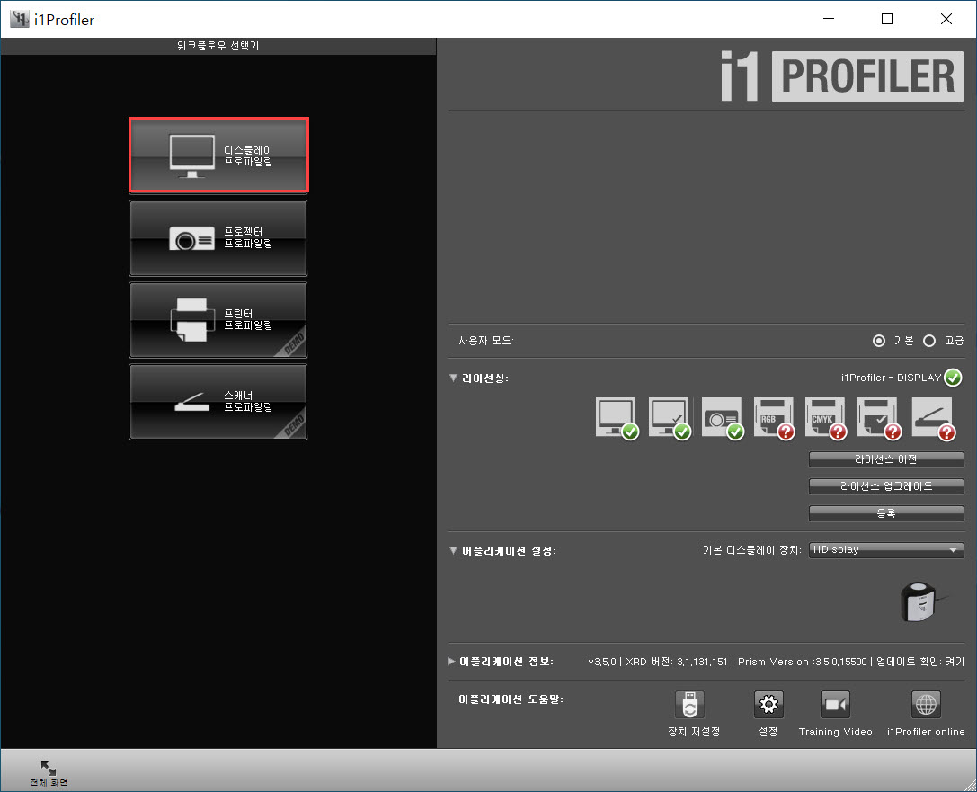977x792 pixels.
Task: Click the 라이선스 업그레이드 button
Action: [886, 486]
